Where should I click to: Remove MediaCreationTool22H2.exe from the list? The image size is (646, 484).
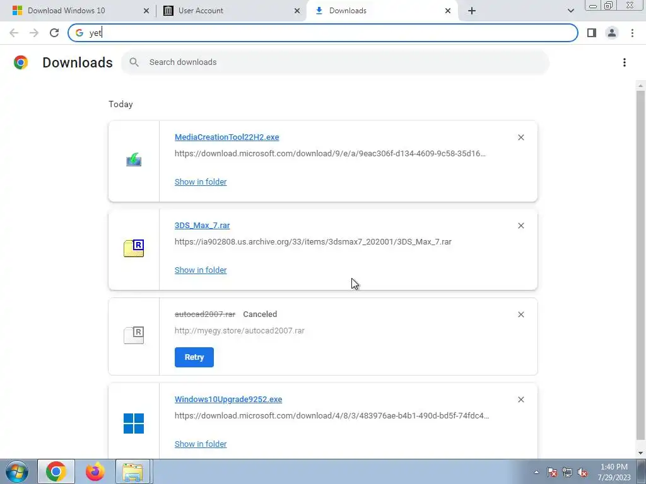coord(520,137)
